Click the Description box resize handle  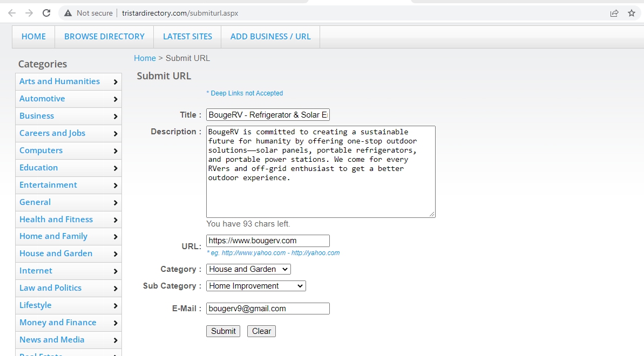click(432, 214)
